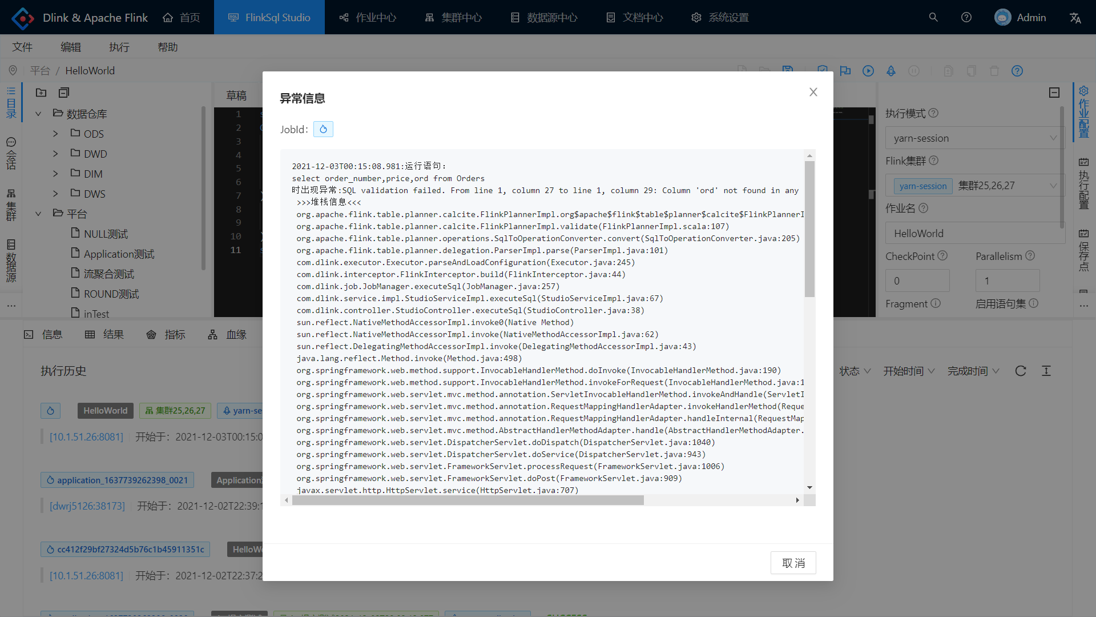Open the 作业中心 top menu
The width and height of the screenshot is (1096, 617).
click(368, 18)
